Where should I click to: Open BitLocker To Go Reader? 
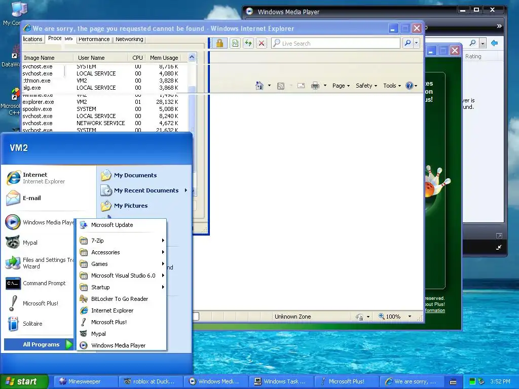point(121,299)
